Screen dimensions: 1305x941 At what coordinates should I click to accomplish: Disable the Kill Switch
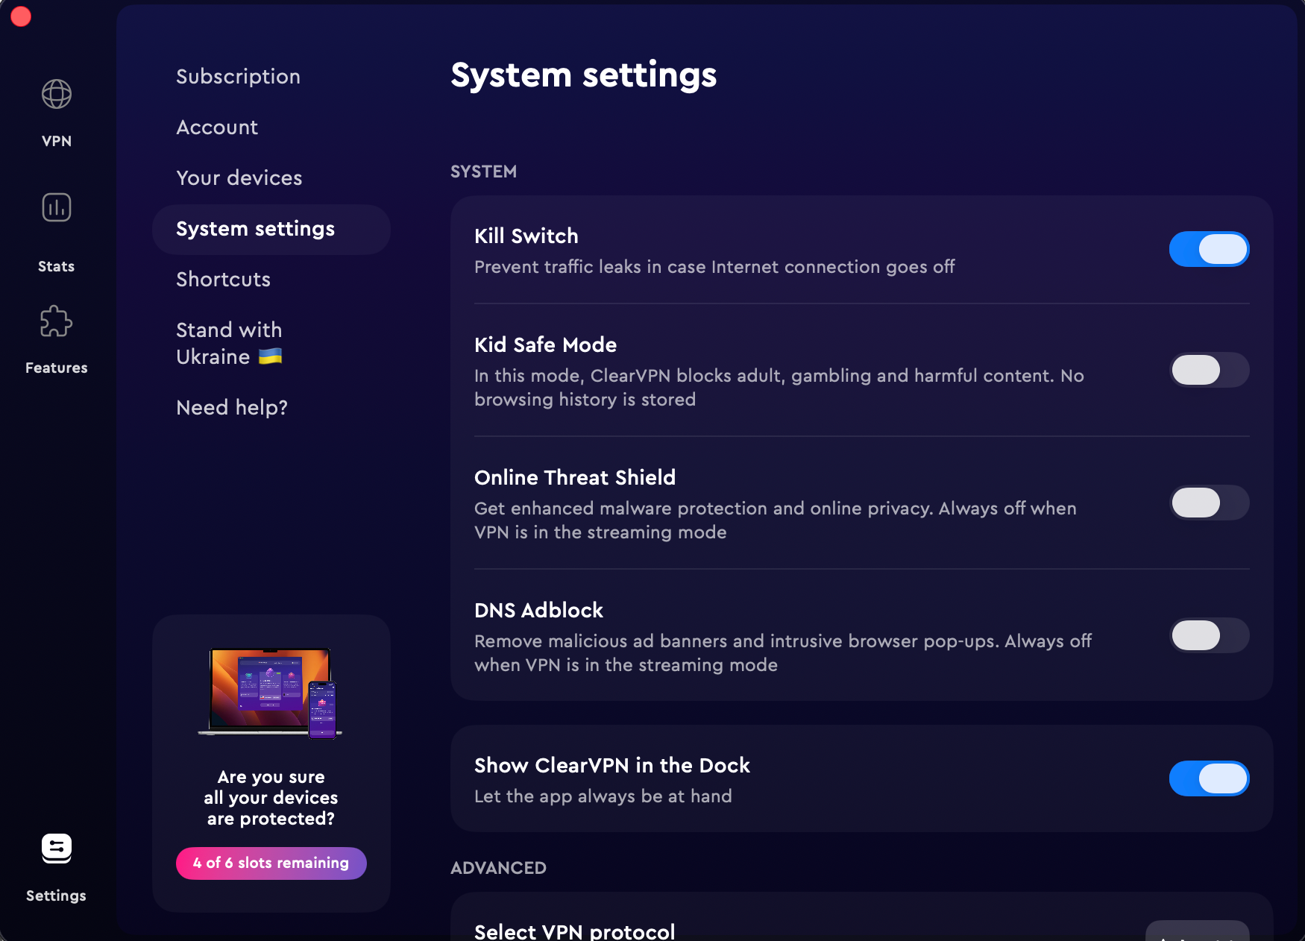1209,249
